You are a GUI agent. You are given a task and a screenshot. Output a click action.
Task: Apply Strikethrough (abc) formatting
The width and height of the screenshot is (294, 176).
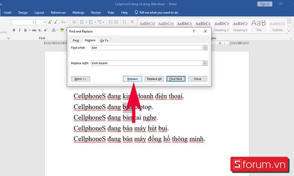pyautogui.click(x=34, y=30)
